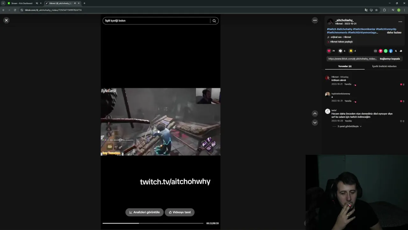Image resolution: width=408 pixels, height=230 pixels.
Task: Open the Chrome profile avatar
Action: point(398,10)
